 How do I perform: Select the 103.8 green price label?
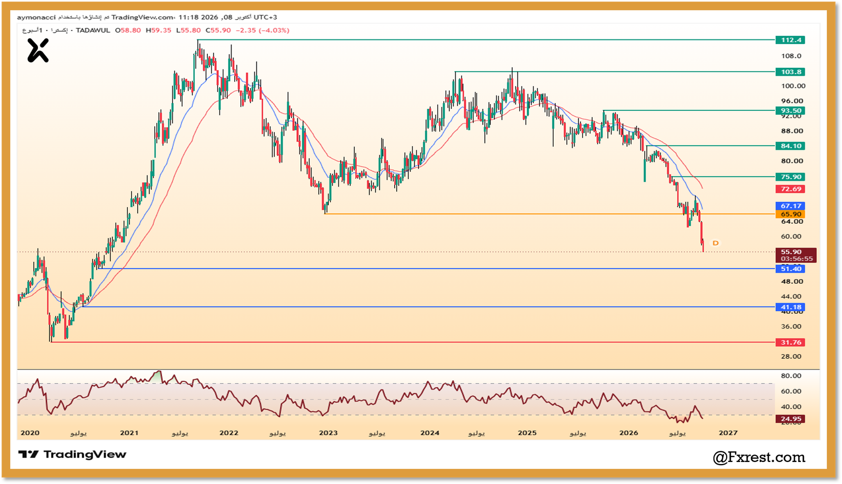click(x=791, y=72)
